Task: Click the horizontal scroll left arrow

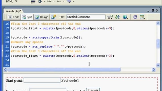Action: 5,70
